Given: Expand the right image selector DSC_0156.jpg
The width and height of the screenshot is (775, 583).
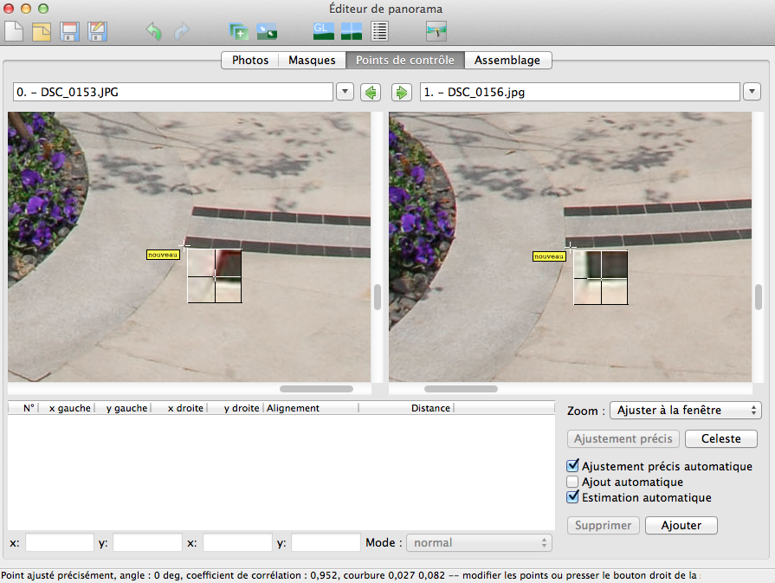Looking at the screenshot, I should [x=751, y=92].
